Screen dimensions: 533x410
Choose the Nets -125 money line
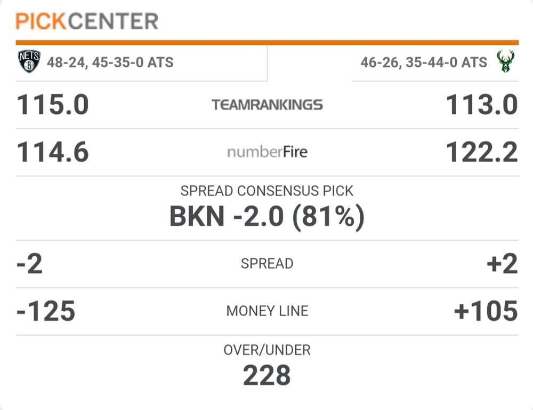(x=46, y=311)
